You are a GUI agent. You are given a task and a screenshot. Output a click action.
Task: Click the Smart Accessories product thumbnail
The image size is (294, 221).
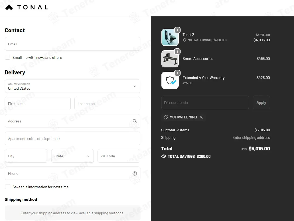(x=170, y=59)
